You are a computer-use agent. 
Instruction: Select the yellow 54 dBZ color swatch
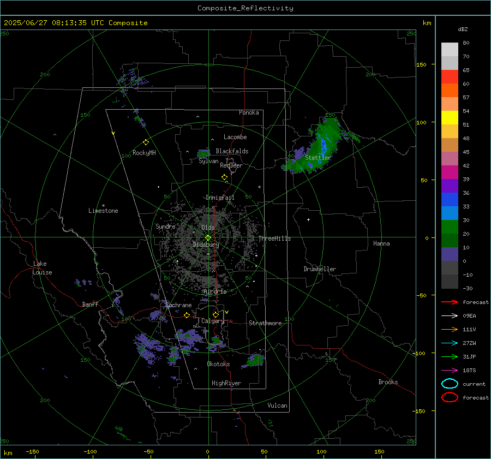coord(450,117)
